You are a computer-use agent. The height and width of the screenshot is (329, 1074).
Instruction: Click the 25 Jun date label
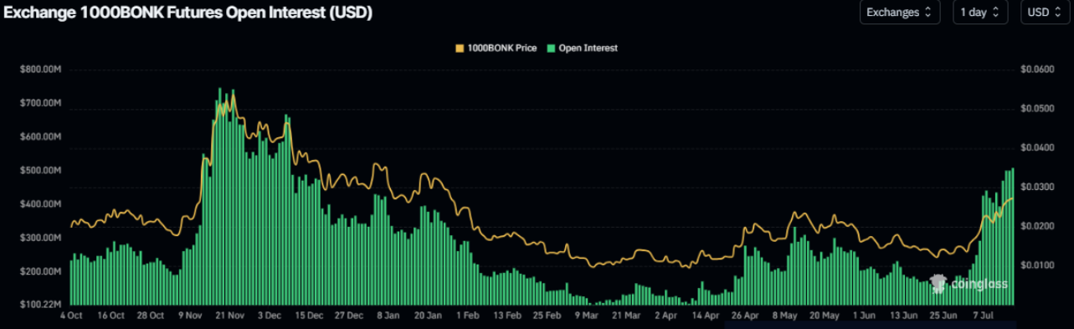[944, 316]
